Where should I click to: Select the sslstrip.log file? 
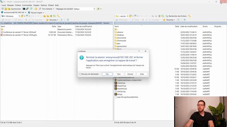121,91
